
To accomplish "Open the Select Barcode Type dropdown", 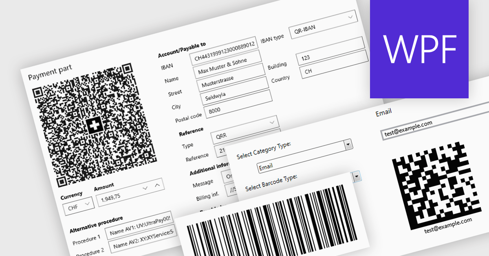I will pyautogui.click(x=355, y=176).
